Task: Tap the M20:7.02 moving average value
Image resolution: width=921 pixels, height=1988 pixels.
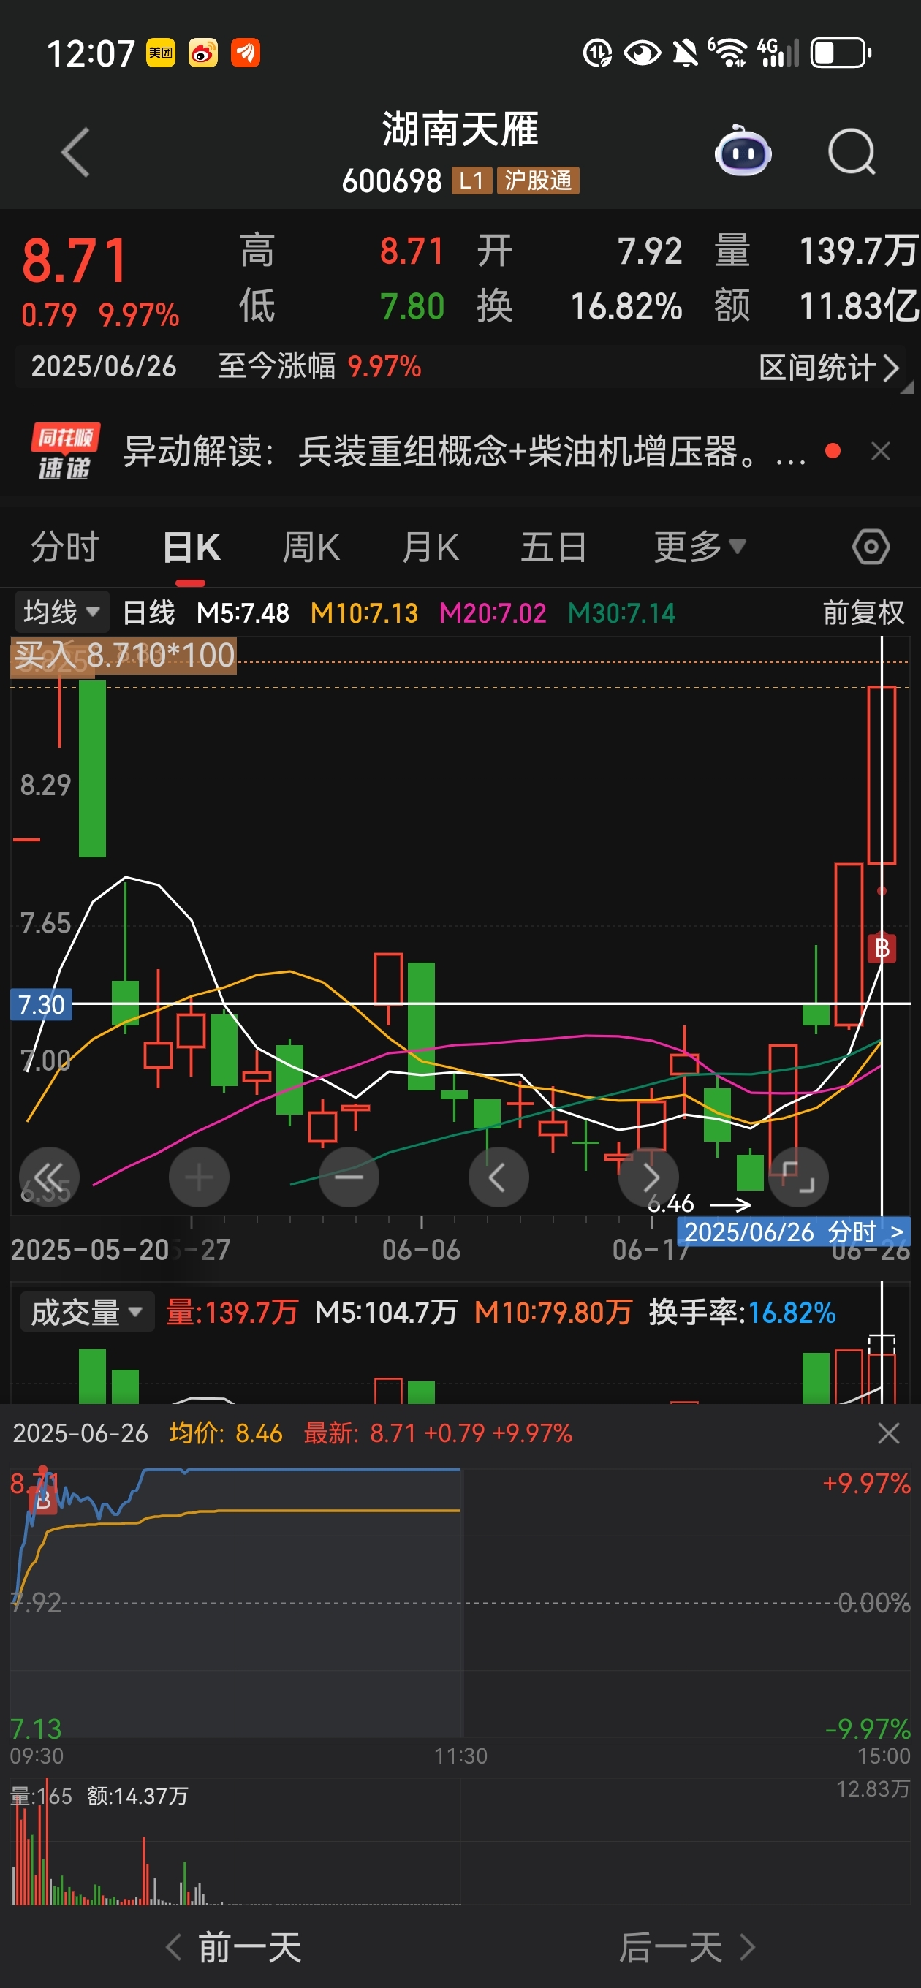Action: tap(493, 612)
